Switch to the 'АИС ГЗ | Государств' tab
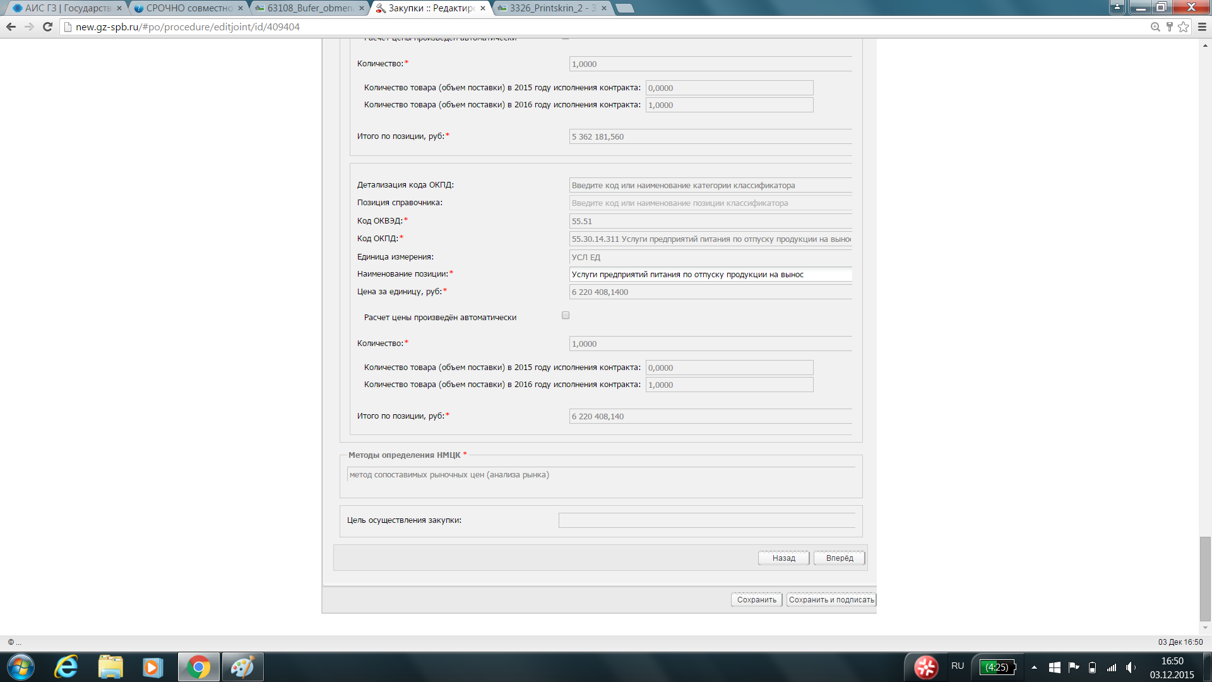The image size is (1212, 682). [x=66, y=8]
